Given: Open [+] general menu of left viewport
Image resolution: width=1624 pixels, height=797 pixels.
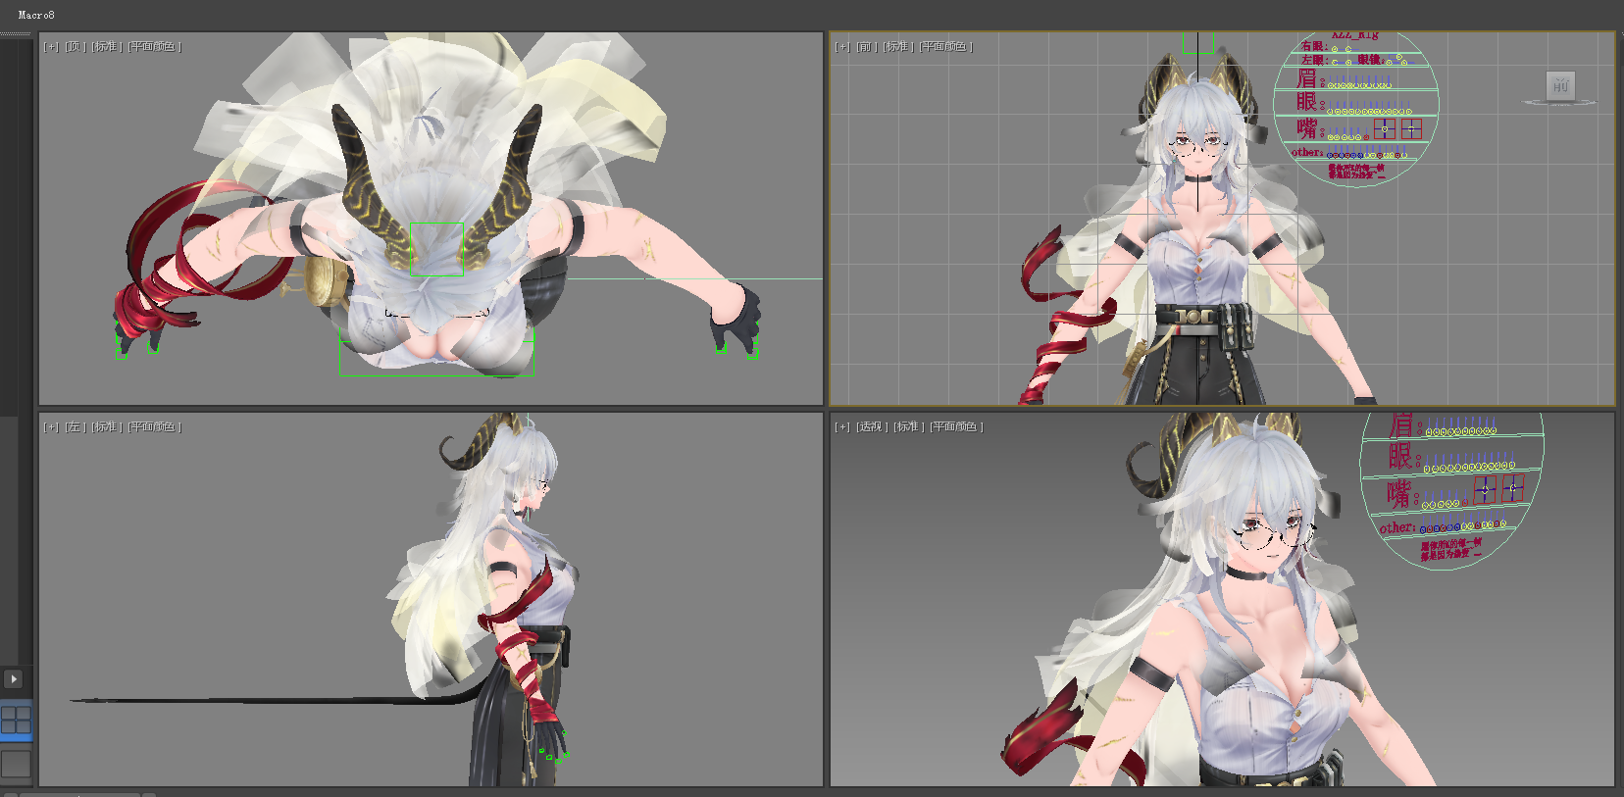Looking at the screenshot, I should click(x=51, y=426).
